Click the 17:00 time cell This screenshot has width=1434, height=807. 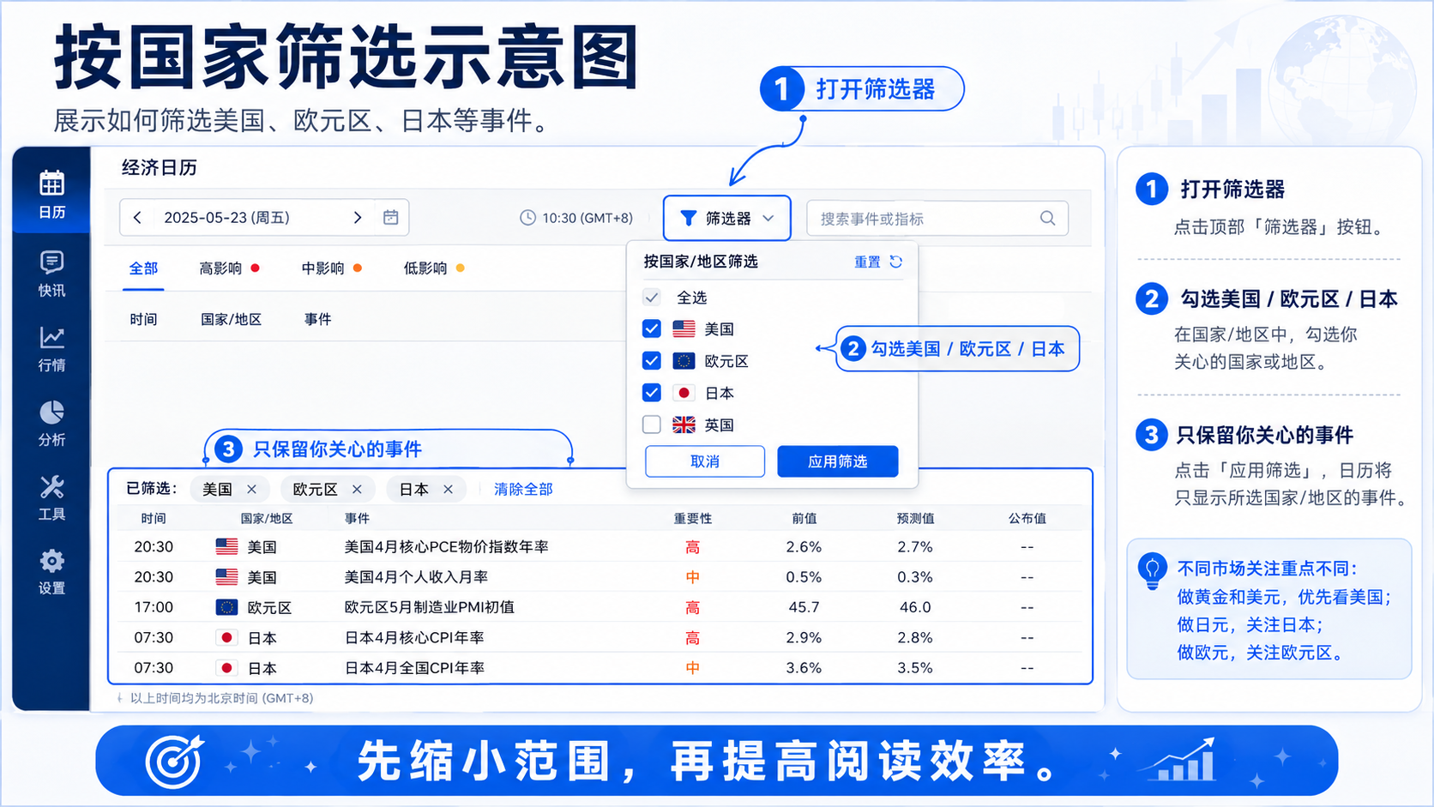pos(154,607)
